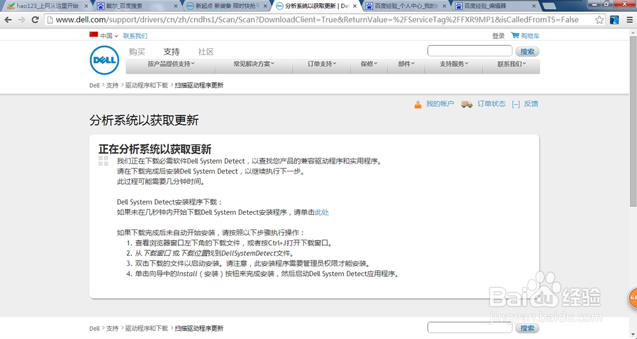Reload the page with the refresh icon

coord(35,20)
